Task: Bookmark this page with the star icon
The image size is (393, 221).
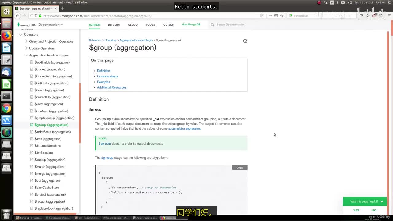Action: [282, 16]
